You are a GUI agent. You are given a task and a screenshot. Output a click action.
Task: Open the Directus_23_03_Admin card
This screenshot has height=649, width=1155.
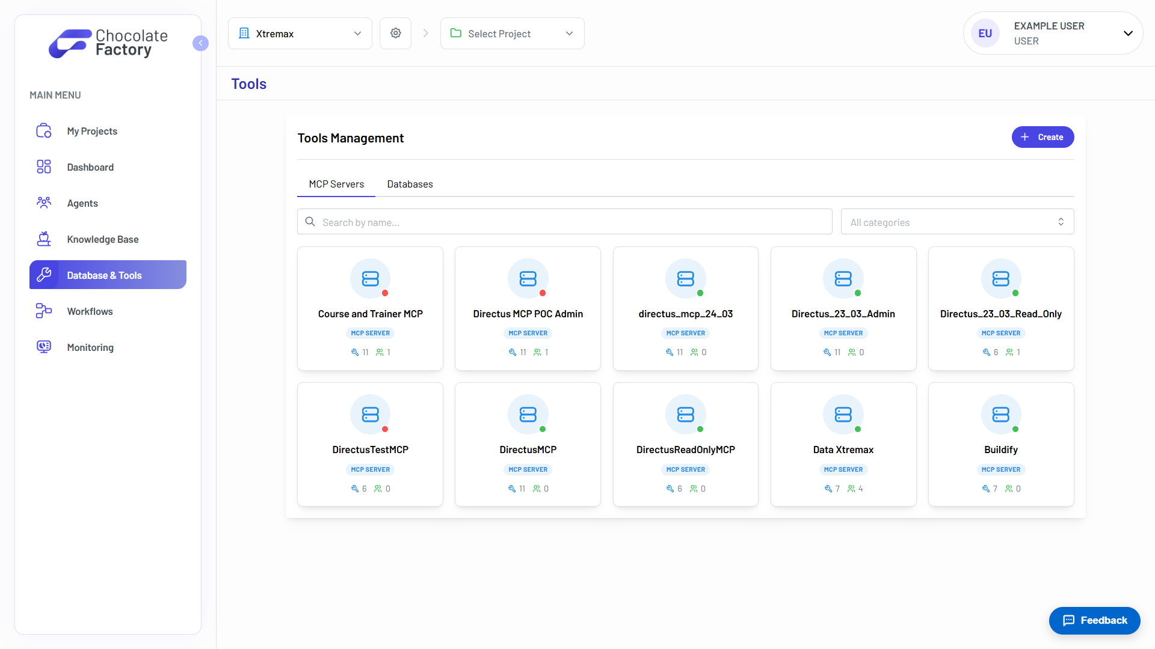click(x=843, y=308)
